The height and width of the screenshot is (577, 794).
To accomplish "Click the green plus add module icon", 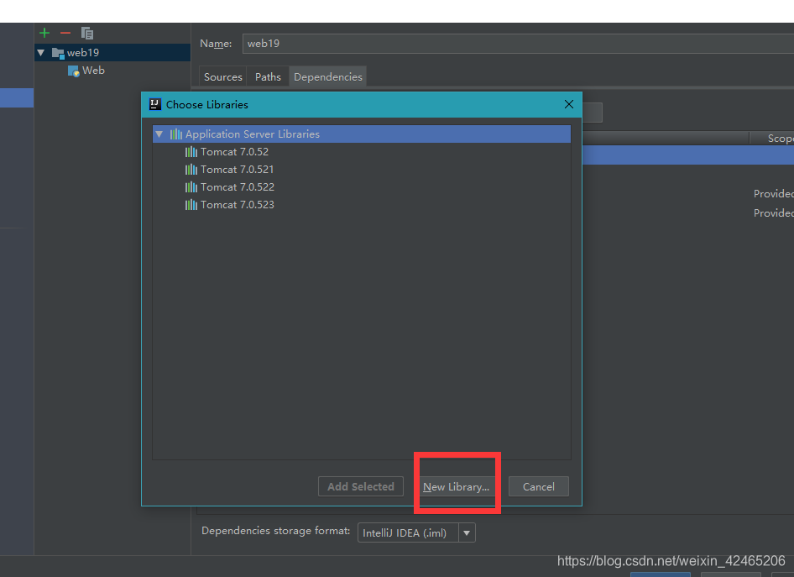I will click(44, 34).
